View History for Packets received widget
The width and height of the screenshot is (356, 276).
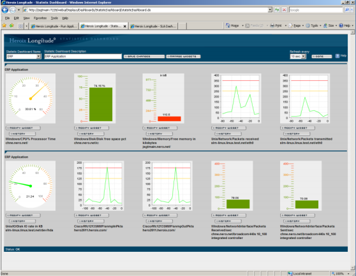point(228,134)
